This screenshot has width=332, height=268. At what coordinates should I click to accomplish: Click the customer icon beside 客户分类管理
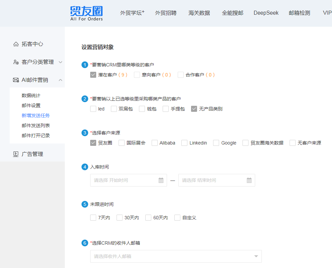click(x=16, y=62)
